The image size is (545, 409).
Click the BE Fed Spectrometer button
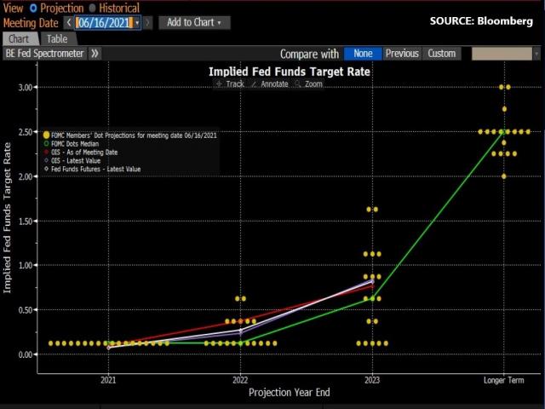(x=44, y=53)
